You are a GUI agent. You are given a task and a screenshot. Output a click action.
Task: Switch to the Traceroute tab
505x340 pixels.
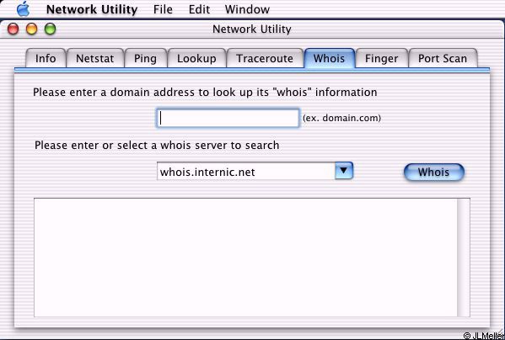(x=265, y=58)
